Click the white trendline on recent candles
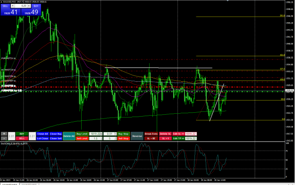295x185 pixels. (x=217, y=102)
